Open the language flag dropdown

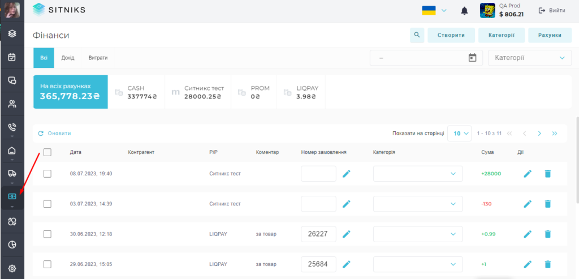click(434, 10)
